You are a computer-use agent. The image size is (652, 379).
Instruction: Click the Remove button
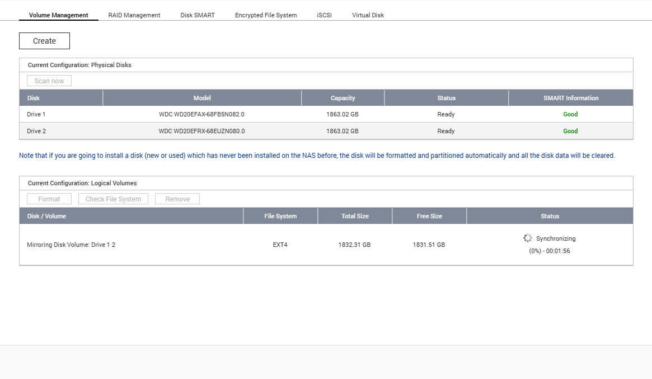(177, 199)
